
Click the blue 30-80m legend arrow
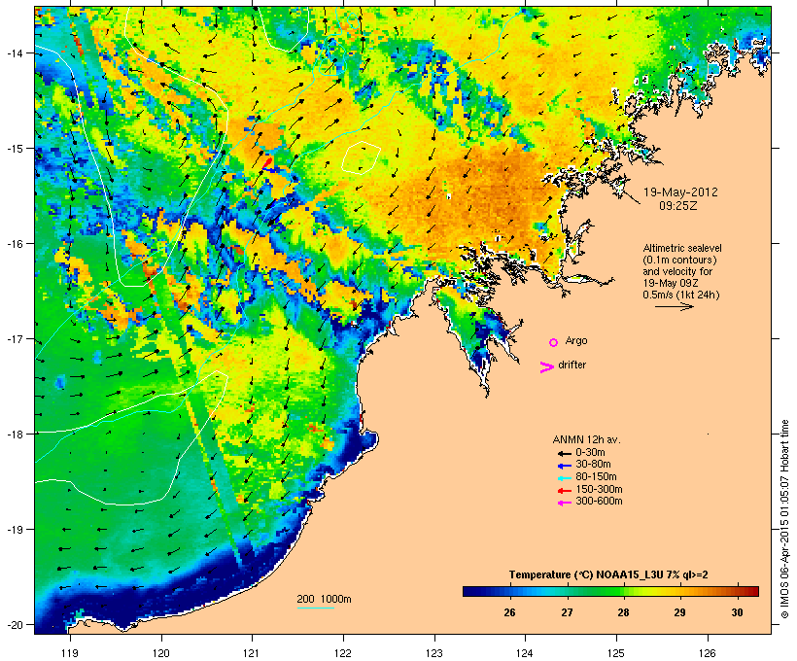[564, 466]
